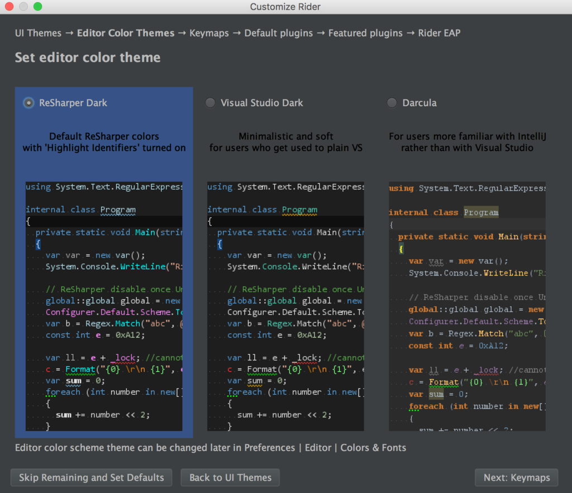The image size is (572, 493).
Task: Select the ReSharper Dark radio button
Action: pyautogui.click(x=28, y=103)
